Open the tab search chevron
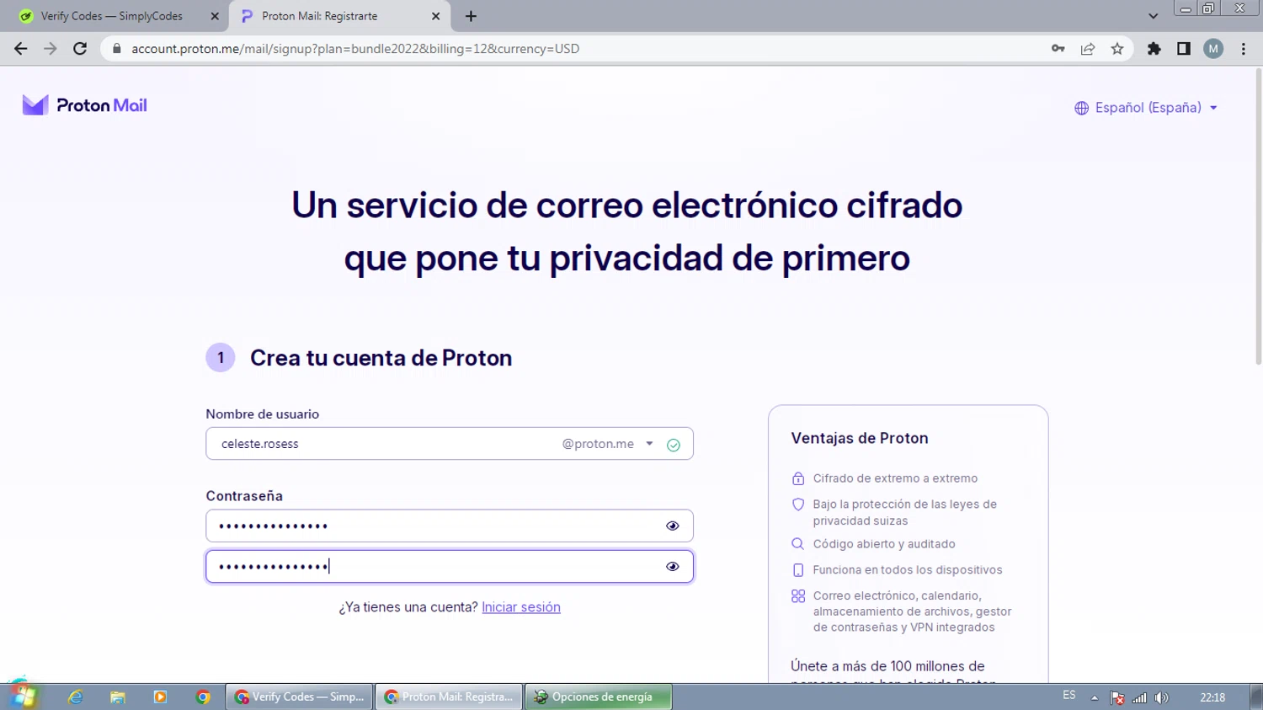 tap(1153, 16)
